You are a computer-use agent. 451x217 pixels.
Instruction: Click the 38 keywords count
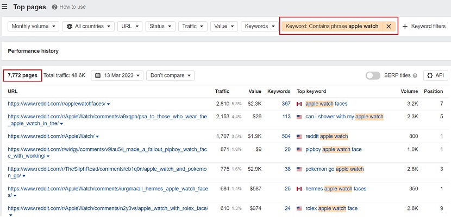pyautogui.click(x=287, y=169)
